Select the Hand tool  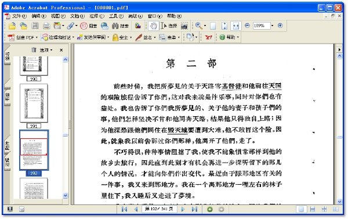coord(153,26)
